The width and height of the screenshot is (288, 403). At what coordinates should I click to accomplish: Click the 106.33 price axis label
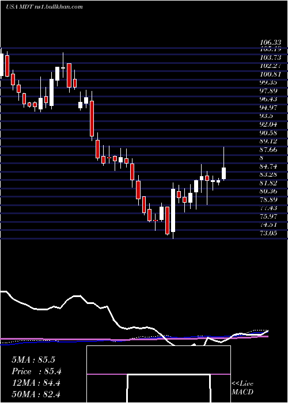point(270,43)
